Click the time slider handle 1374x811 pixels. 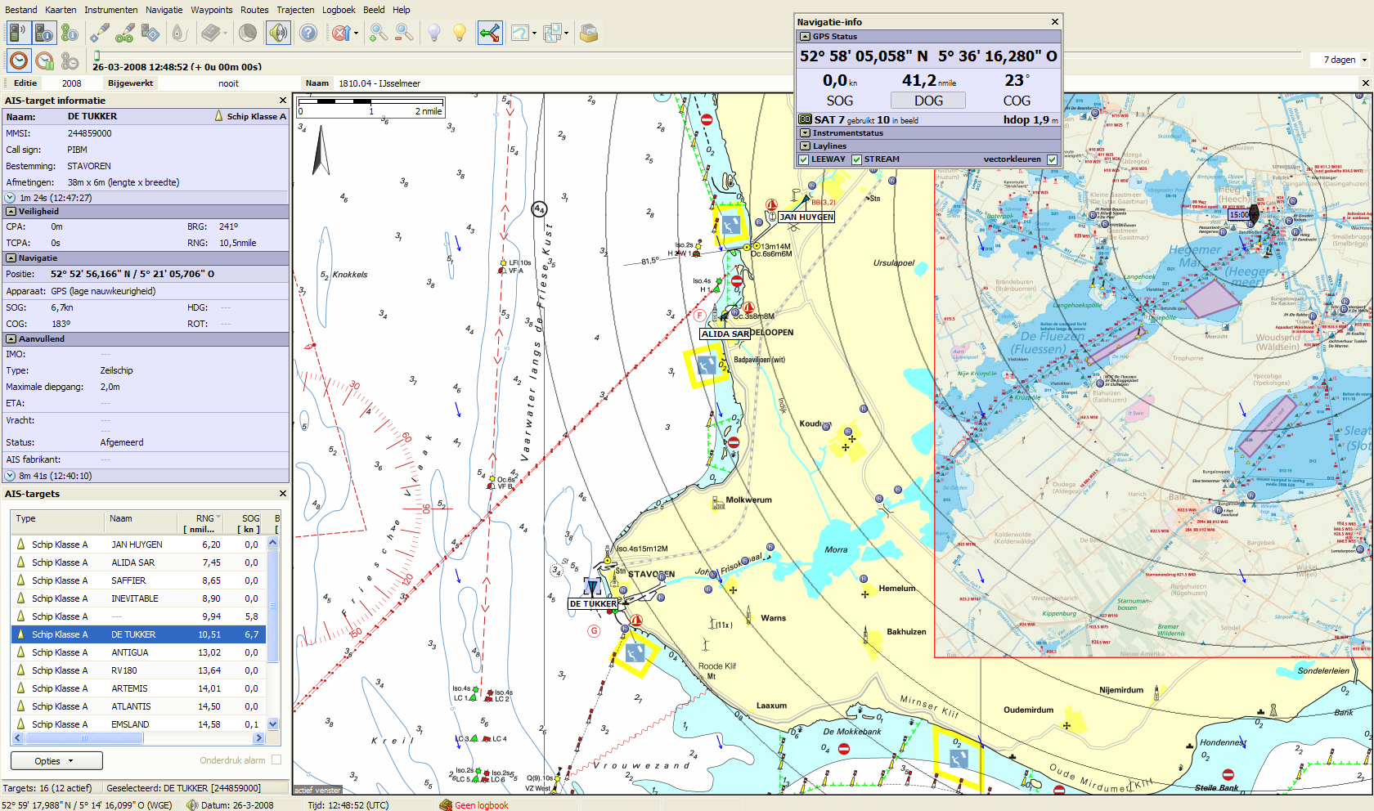[x=97, y=56]
